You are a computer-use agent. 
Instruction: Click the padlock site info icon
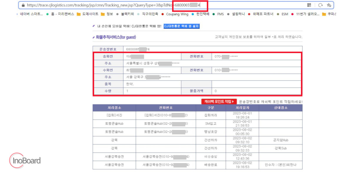[23, 5]
